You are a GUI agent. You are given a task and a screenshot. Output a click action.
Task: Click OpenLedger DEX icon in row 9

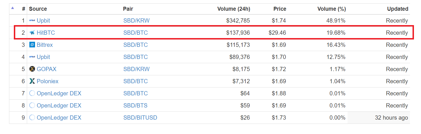point(32,118)
